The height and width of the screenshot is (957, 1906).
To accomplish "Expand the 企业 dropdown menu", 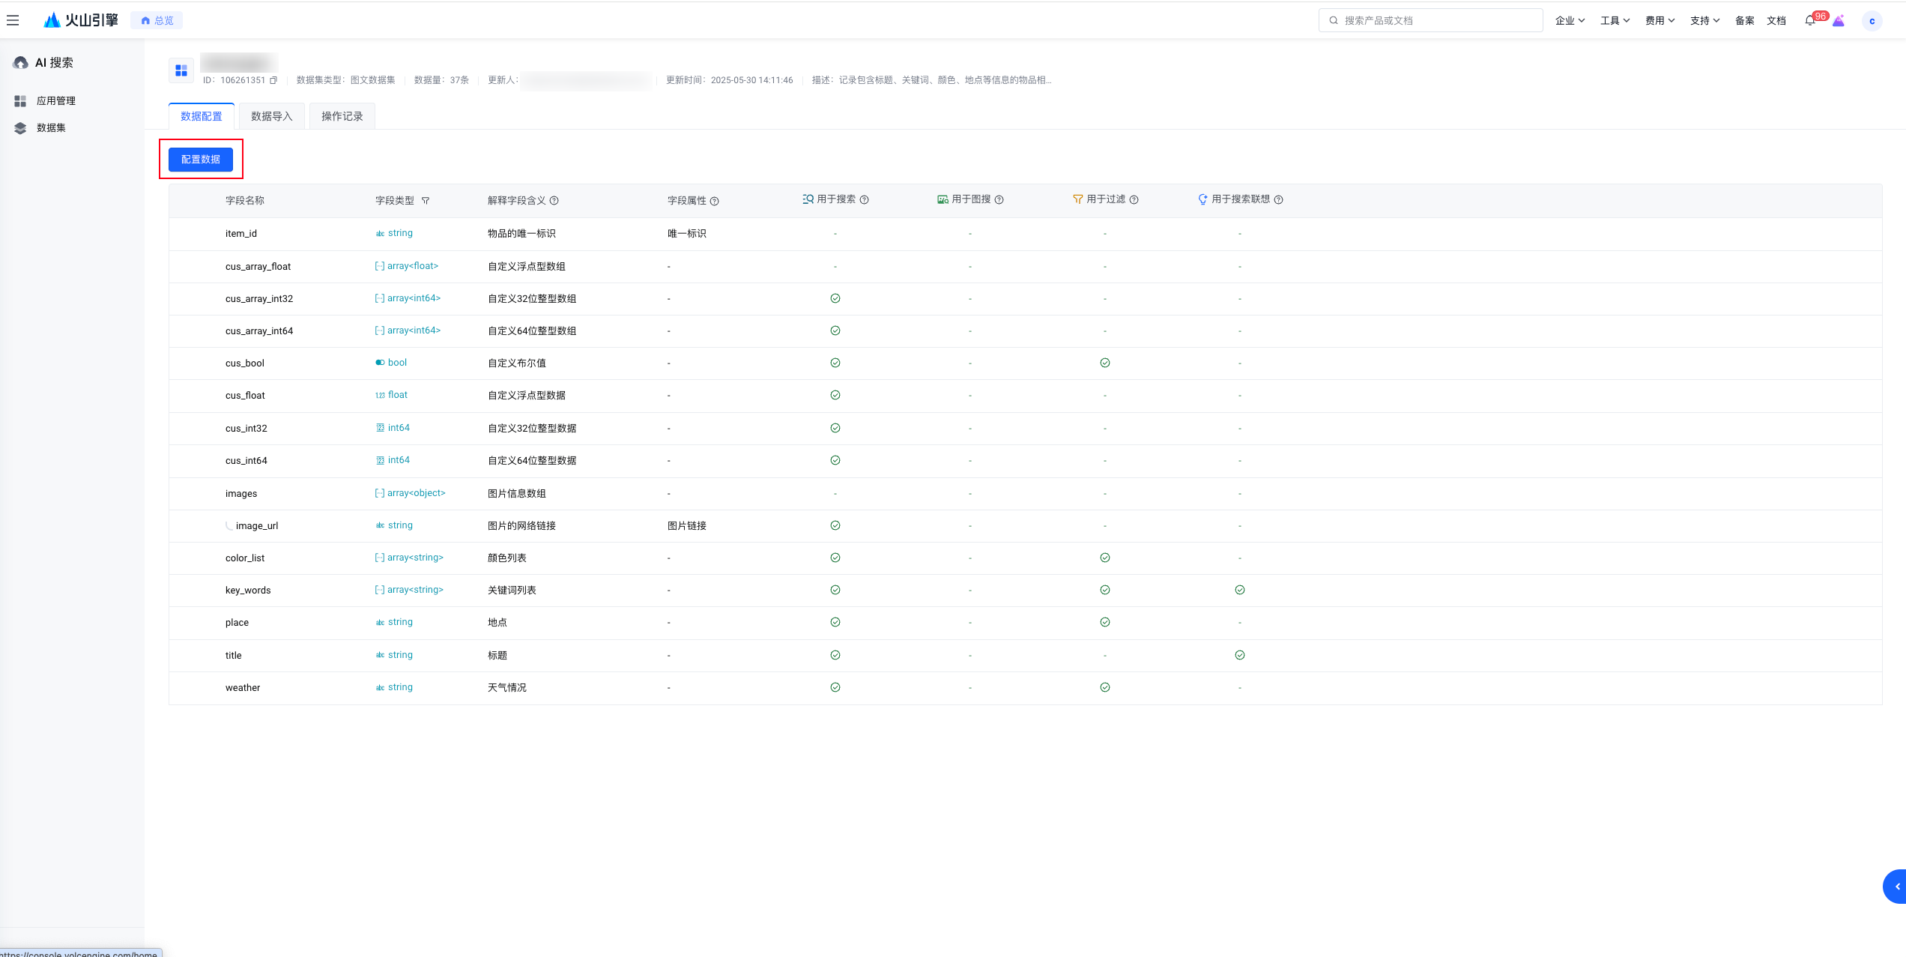I will click(x=1570, y=21).
